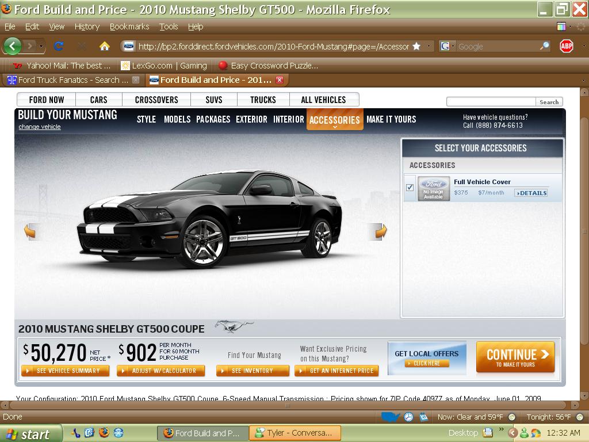
Task: Open the colorful icon at the menu bar's right
Action: point(561,26)
